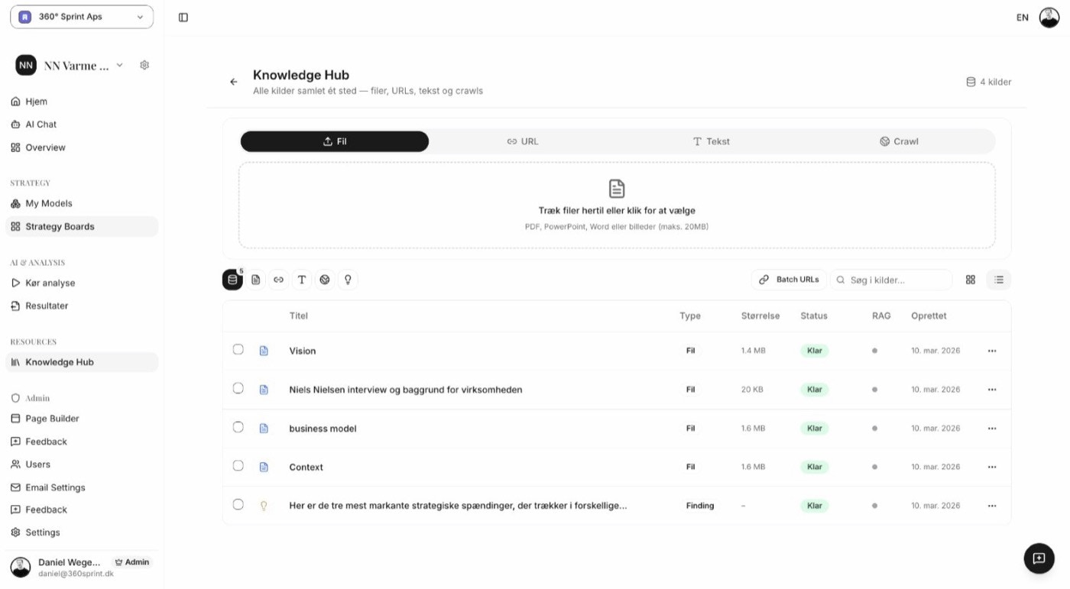The image size is (1070, 589).
Task: Open AI Chat from the sidebar
Action: (41, 124)
